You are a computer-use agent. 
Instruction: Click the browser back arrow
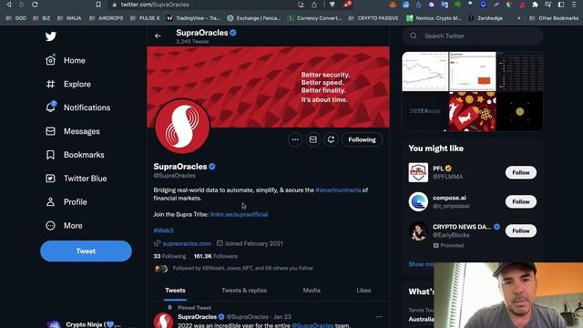tap(9, 5)
